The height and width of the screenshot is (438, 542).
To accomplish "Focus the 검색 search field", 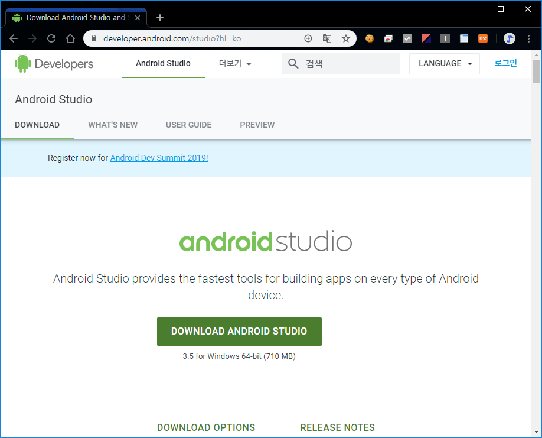I will 341,64.
